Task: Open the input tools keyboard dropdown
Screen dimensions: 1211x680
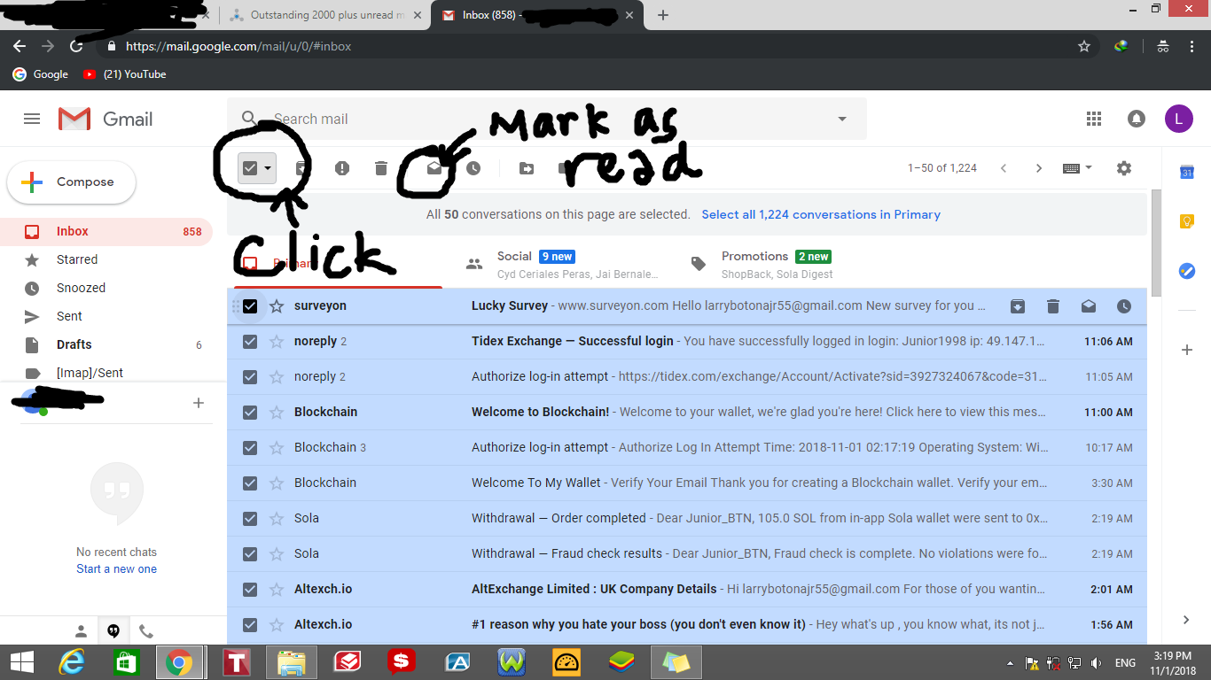Action: [1077, 168]
